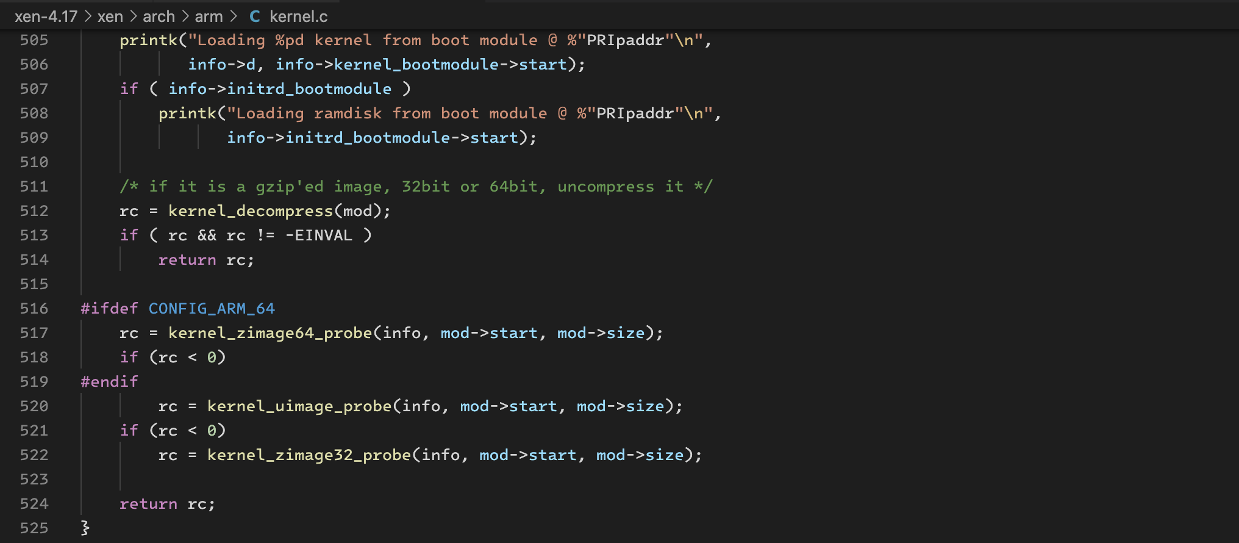Click line number 525 in gutter
Viewport: 1239px width, 543px height.
(34, 528)
